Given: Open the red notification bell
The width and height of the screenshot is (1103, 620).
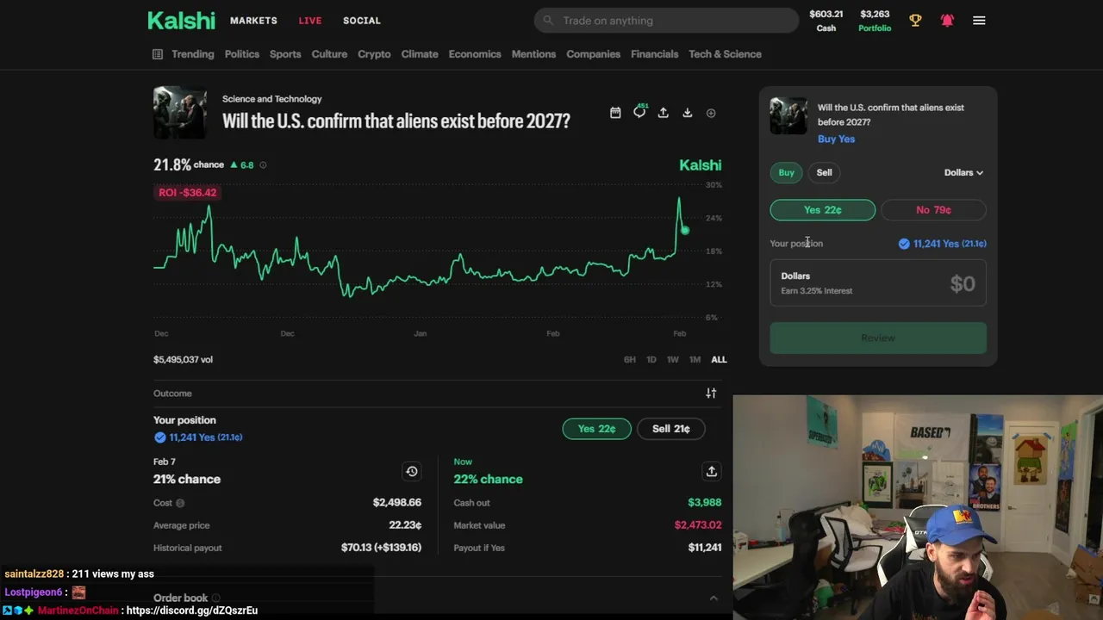Looking at the screenshot, I should pyautogui.click(x=947, y=21).
